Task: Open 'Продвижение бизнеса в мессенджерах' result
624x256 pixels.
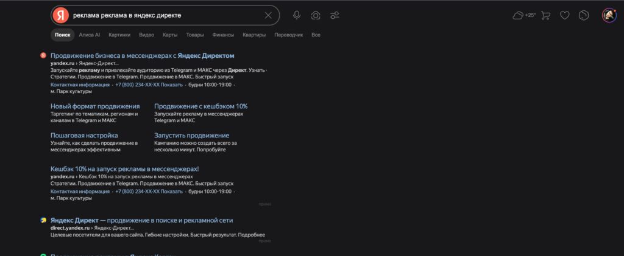Action: [143, 55]
